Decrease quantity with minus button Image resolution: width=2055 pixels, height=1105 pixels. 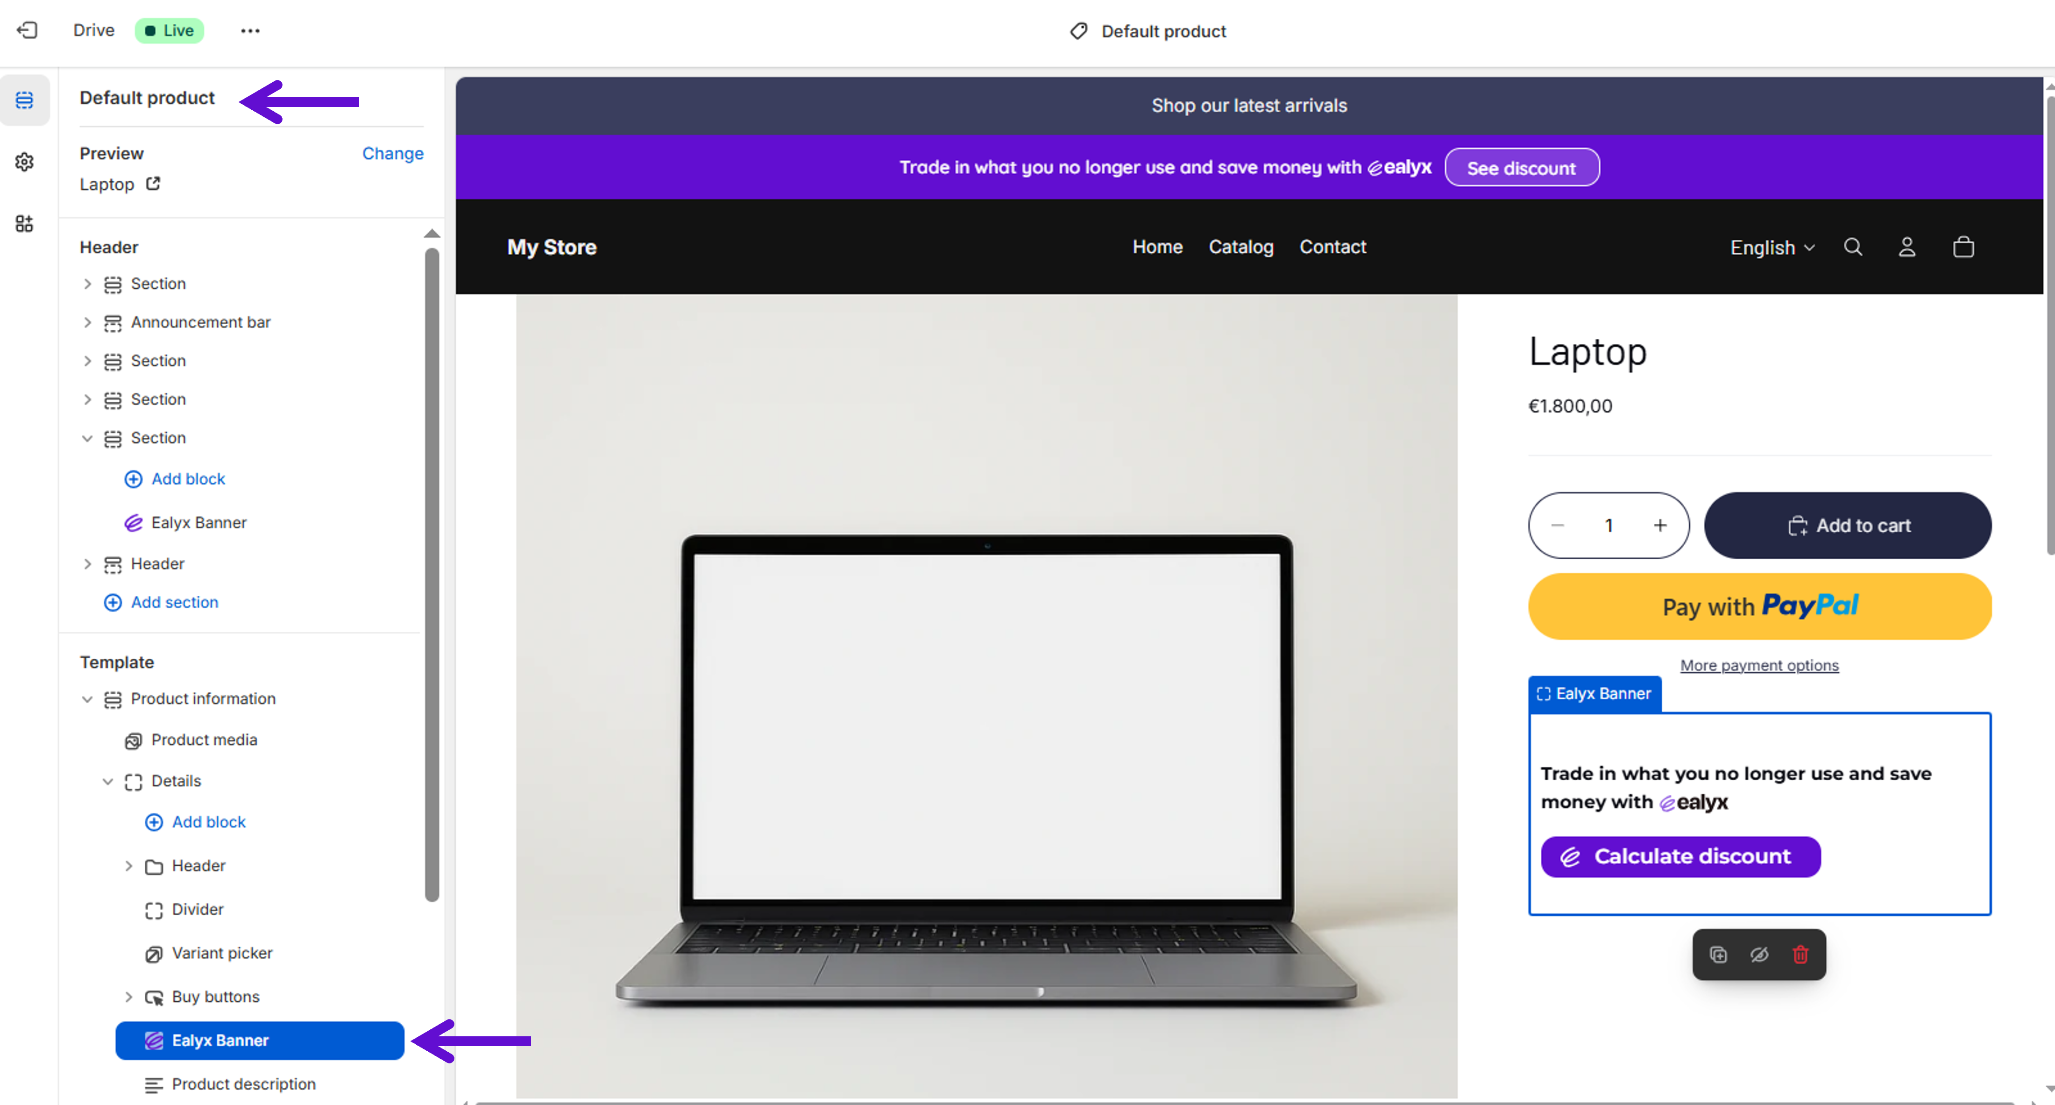1557,525
